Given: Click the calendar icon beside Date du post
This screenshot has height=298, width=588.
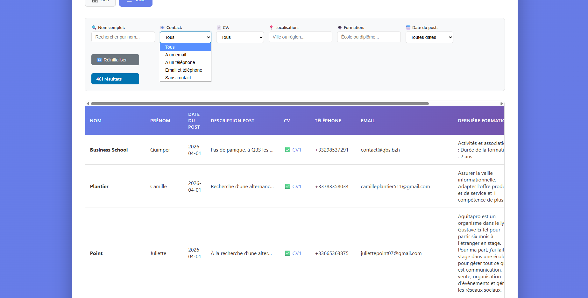Looking at the screenshot, I should coord(408,28).
